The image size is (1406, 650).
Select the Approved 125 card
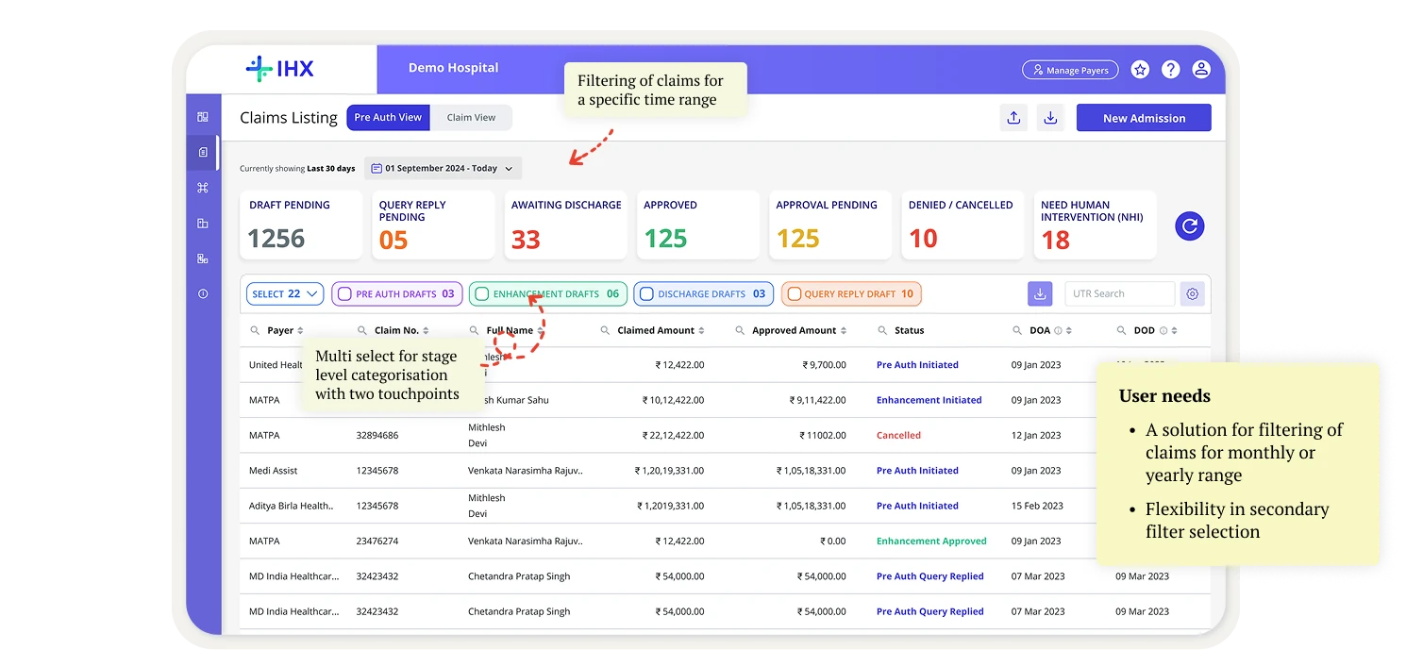coord(698,225)
